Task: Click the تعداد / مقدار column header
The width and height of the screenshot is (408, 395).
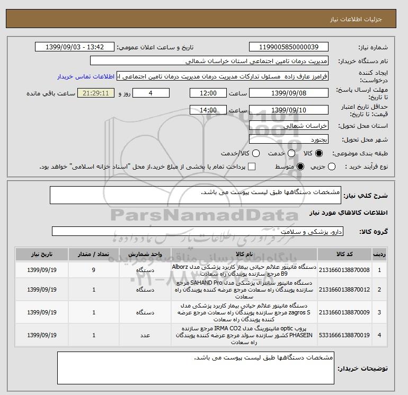Action: tap(94, 254)
